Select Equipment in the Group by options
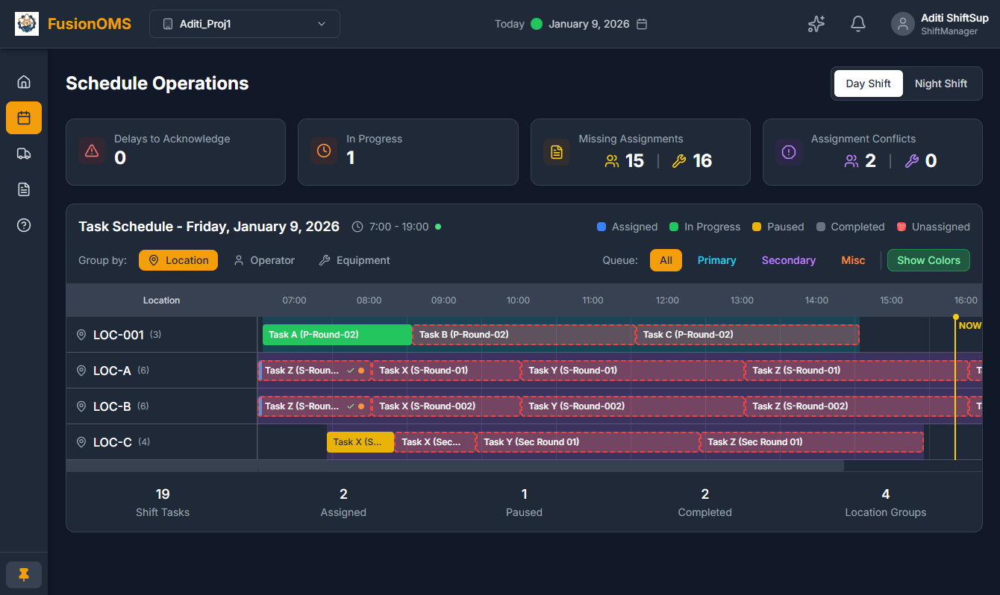 click(354, 260)
